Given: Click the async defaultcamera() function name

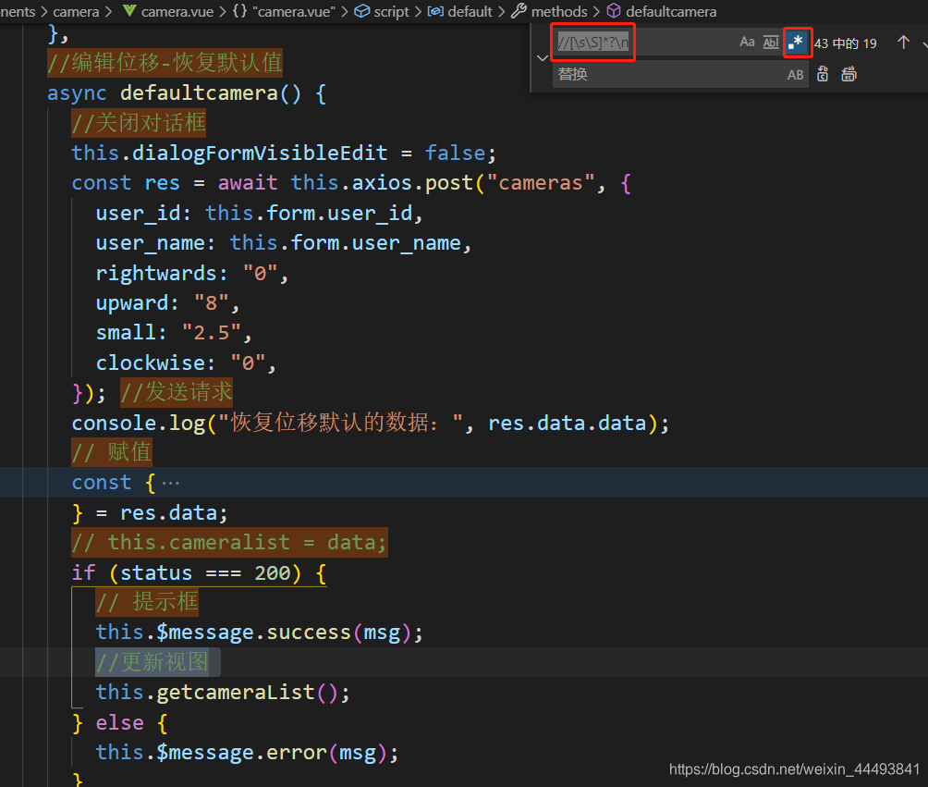Looking at the screenshot, I should coord(199,93).
